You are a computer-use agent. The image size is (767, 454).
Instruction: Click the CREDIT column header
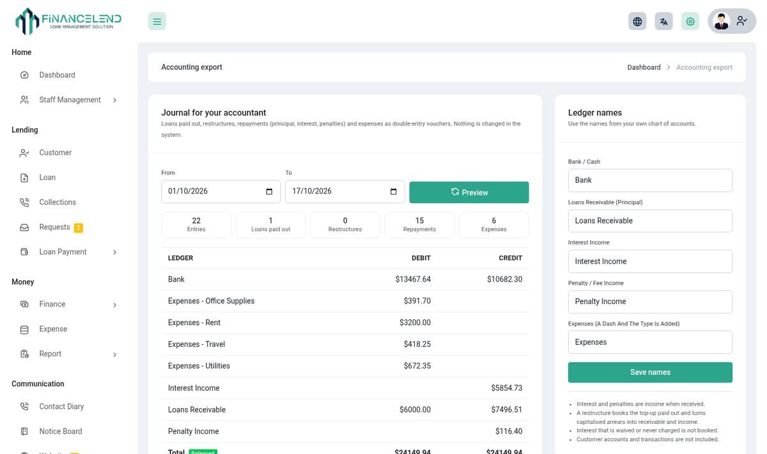pyautogui.click(x=511, y=258)
